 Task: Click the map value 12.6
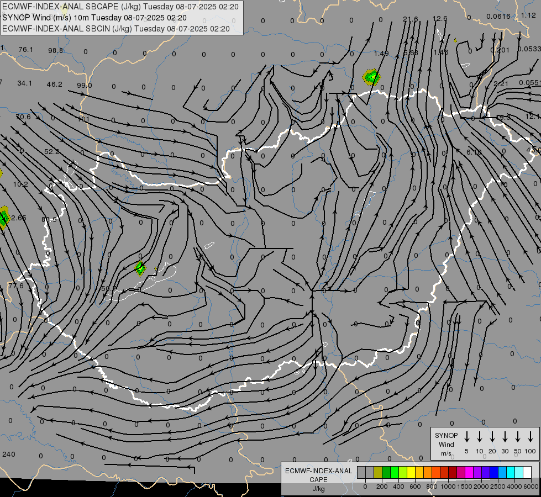click(440, 19)
